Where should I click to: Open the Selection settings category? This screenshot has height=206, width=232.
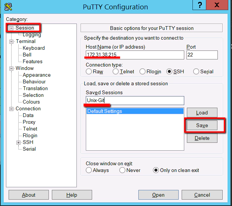(33, 95)
